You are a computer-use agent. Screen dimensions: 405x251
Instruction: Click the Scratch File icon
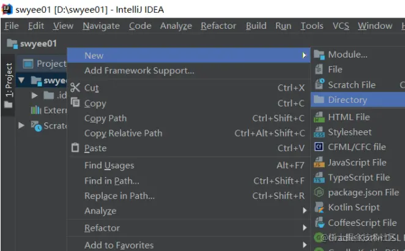pos(319,84)
